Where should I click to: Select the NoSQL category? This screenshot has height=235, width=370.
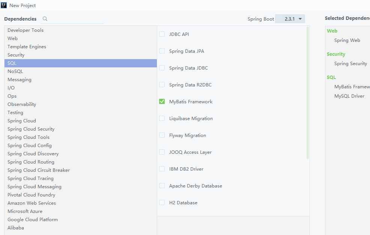(15, 71)
